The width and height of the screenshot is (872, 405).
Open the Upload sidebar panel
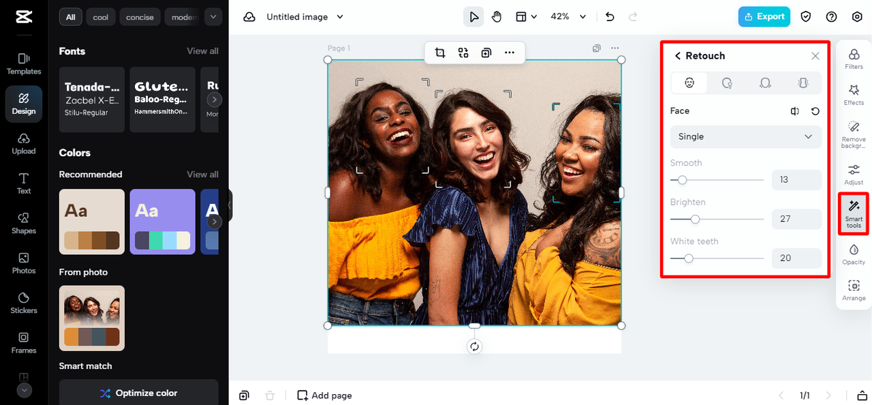click(24, 144)
